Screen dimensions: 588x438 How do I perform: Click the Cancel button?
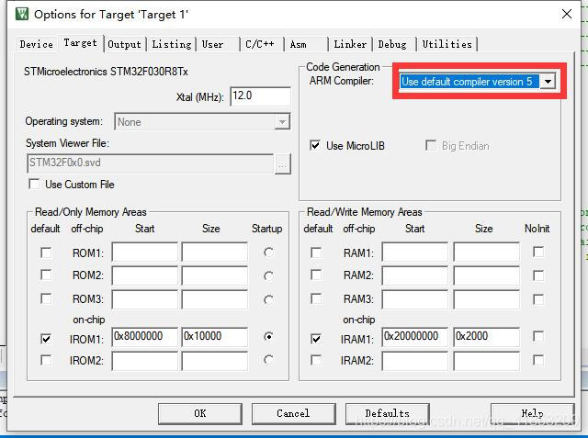coord(293,413)
